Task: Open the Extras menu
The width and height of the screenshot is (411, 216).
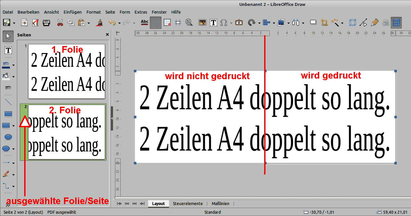Action: (141, 12)
